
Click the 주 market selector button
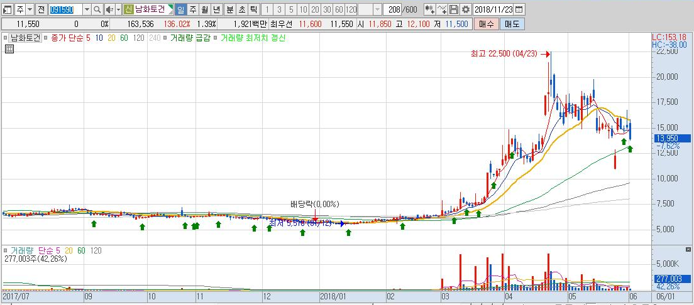pyautogui.click(x=20, y=9)
